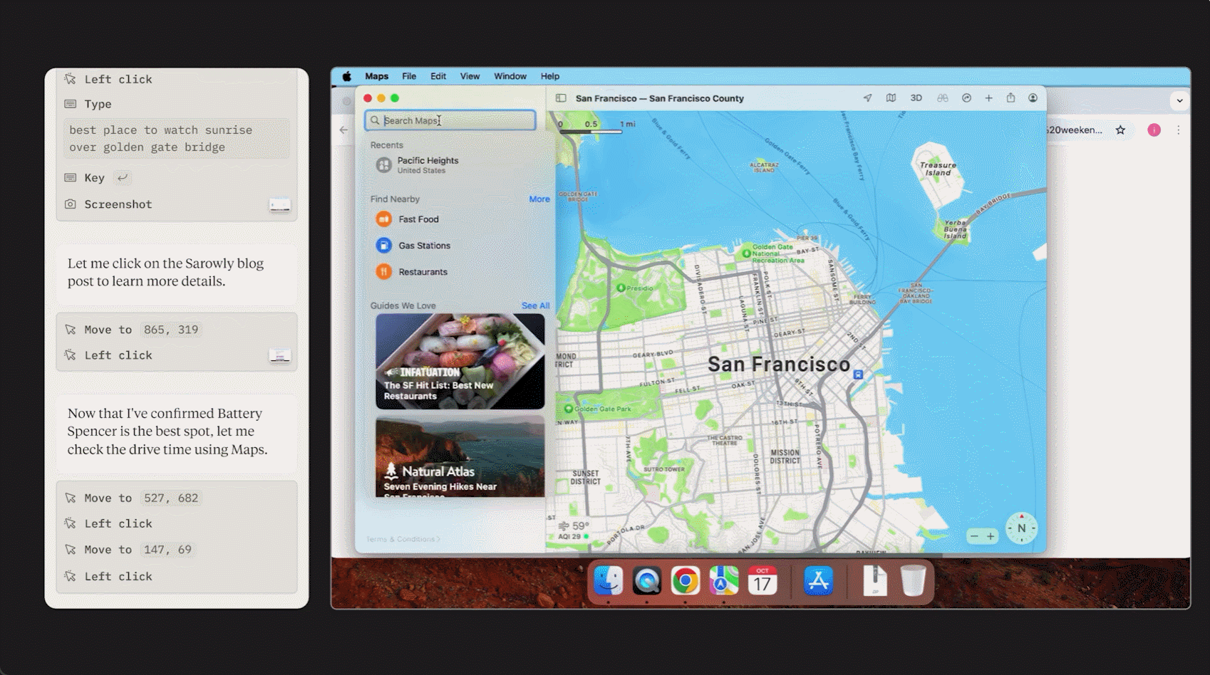This screenshot has width=1210, height=675.
Task: Expand More under Find Nearby
Action: pos(539,199)
